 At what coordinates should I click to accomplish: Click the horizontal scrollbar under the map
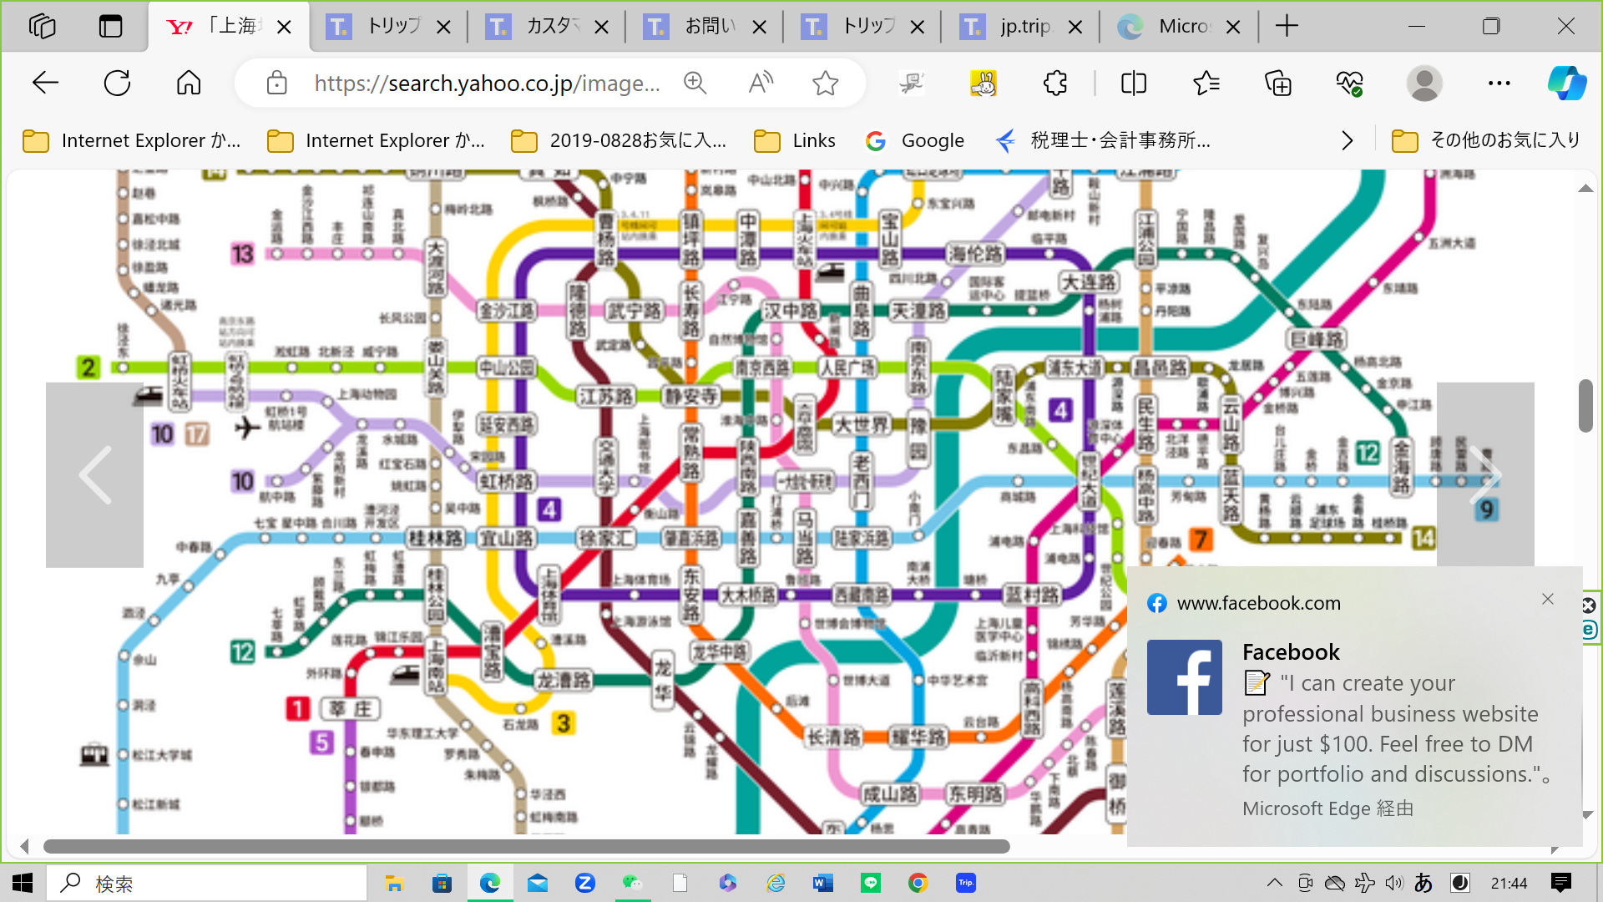526,847
